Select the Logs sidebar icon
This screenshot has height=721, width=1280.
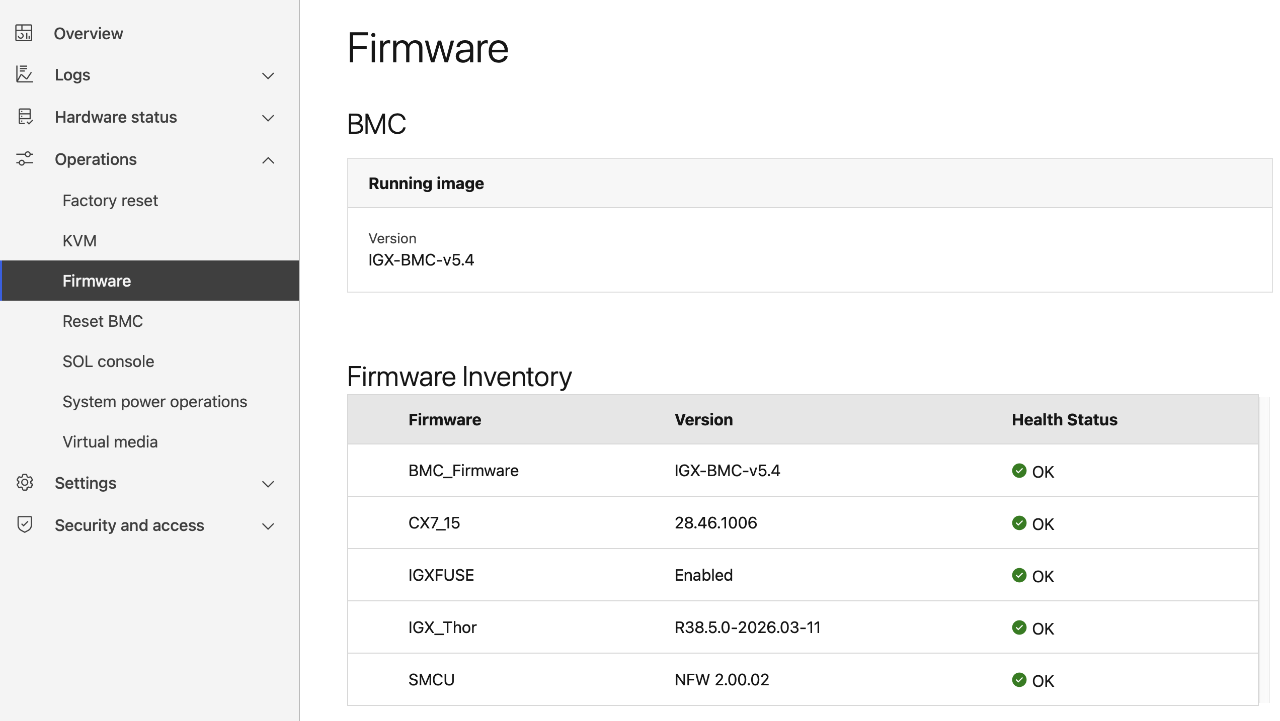[x=24, y=74]
